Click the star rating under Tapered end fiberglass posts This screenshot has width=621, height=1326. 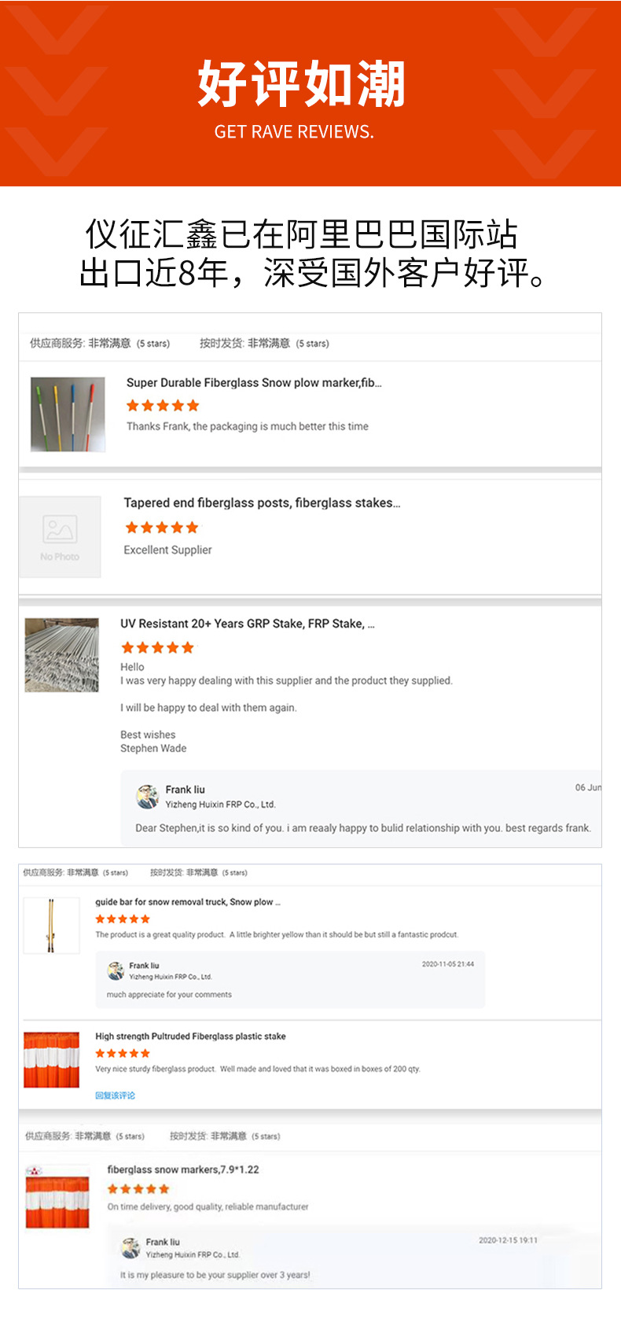coord(161,528)
